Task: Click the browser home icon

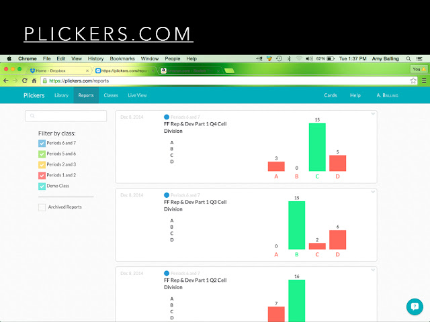Action: point(34,80)
